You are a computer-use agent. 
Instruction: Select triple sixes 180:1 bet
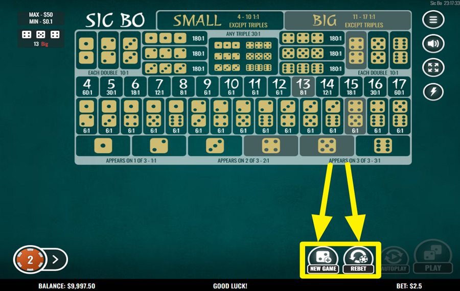point(312,68)
